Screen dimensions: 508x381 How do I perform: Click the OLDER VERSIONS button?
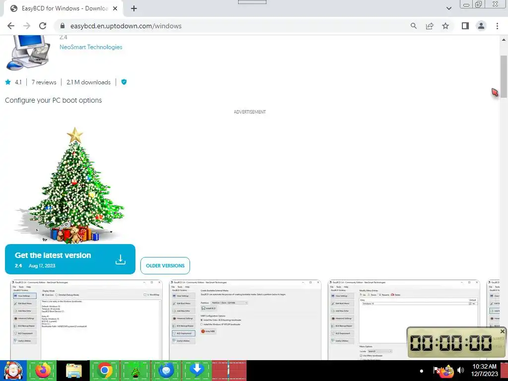click(x=165, y=266)
